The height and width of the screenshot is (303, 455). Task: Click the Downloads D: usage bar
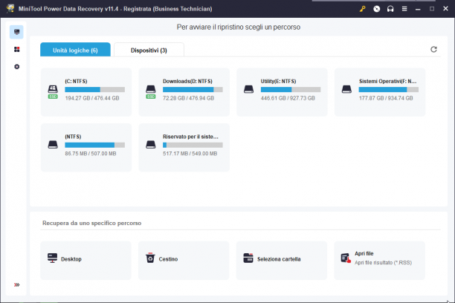click(x=193, y=90)
